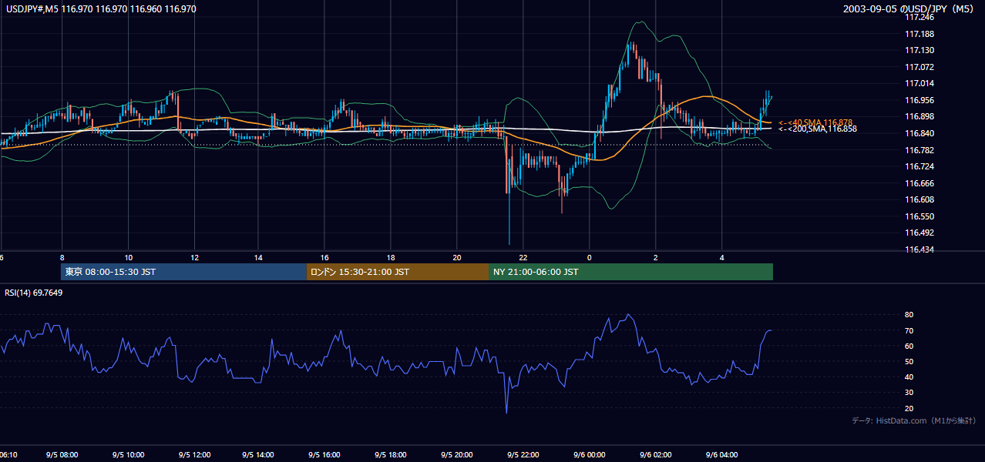Click the 9/5 14:00 time axis label
This screenshot has width=985, height=462.
[x=259, y=454]
